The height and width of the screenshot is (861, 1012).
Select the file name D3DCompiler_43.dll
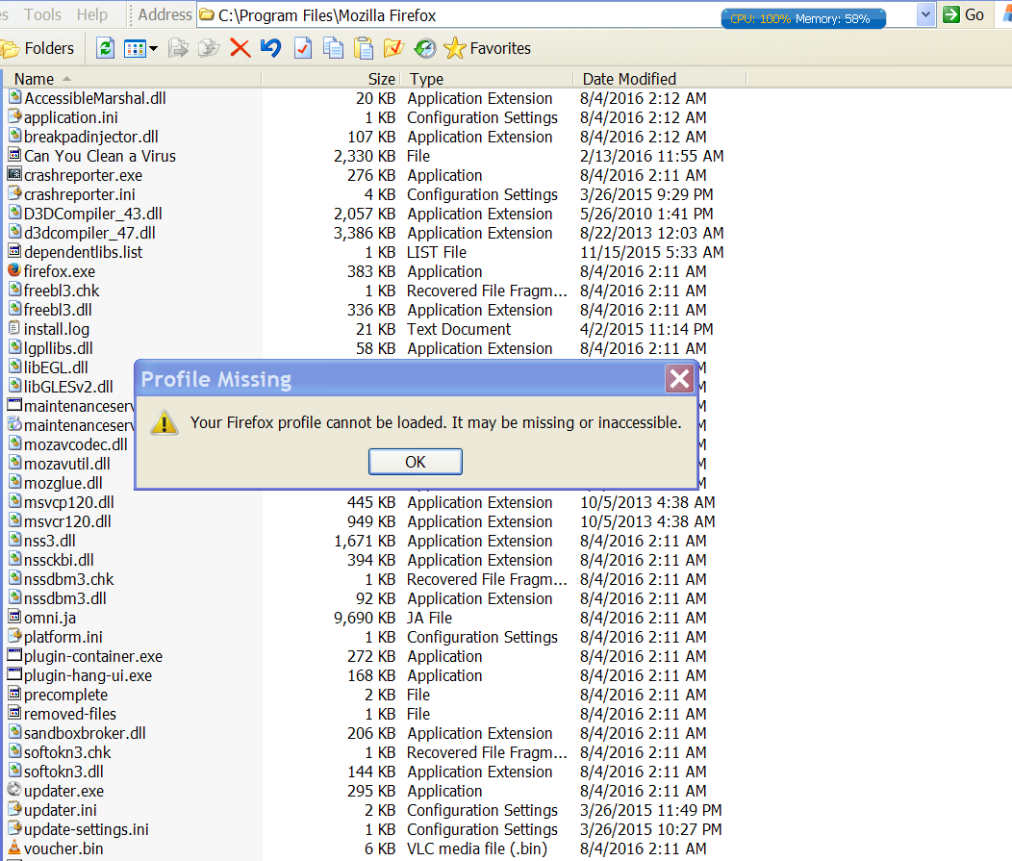[93, 214]
